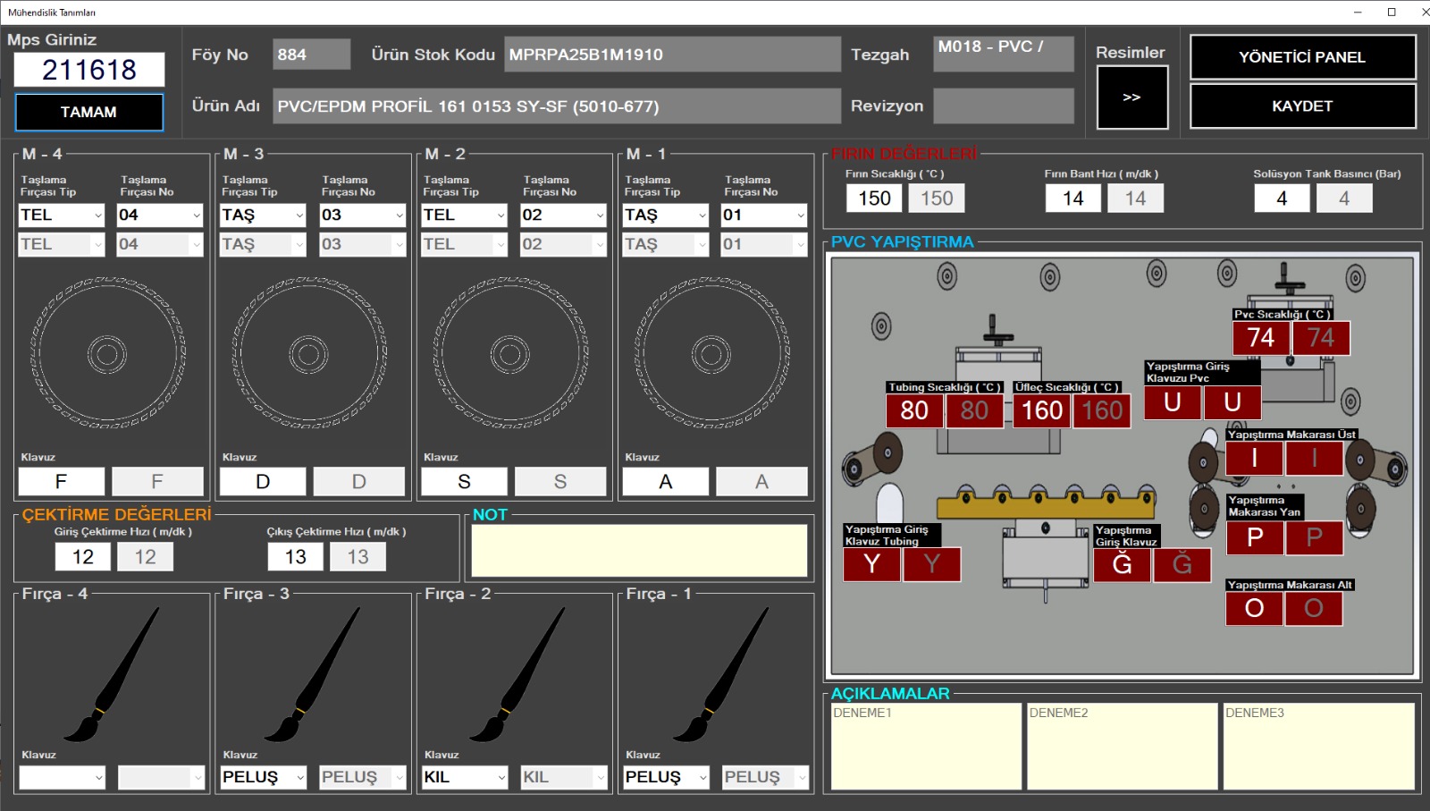Select the editable Fırın Sıcaklığı value field
This screenshot has width=1430, height=811.
874,199
